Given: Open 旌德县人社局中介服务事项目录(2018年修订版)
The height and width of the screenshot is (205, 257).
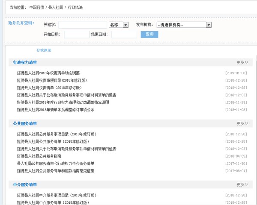Looking at the screenshot, I should (x=57, y=195).
